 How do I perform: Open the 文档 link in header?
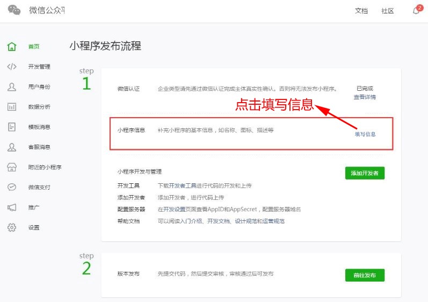pos(361,11)
